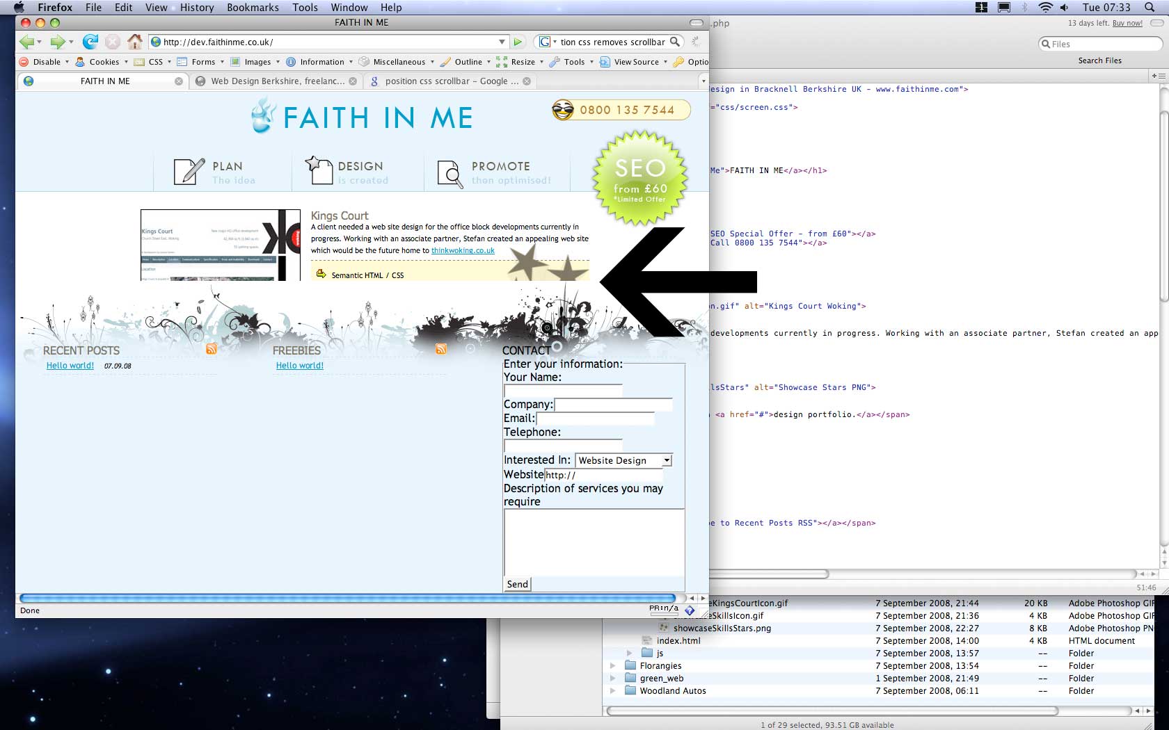Click the magnifier in the Google search box
Viewport: 1169px width, 730px height.
pyautogui.click(x=674, y=42)
